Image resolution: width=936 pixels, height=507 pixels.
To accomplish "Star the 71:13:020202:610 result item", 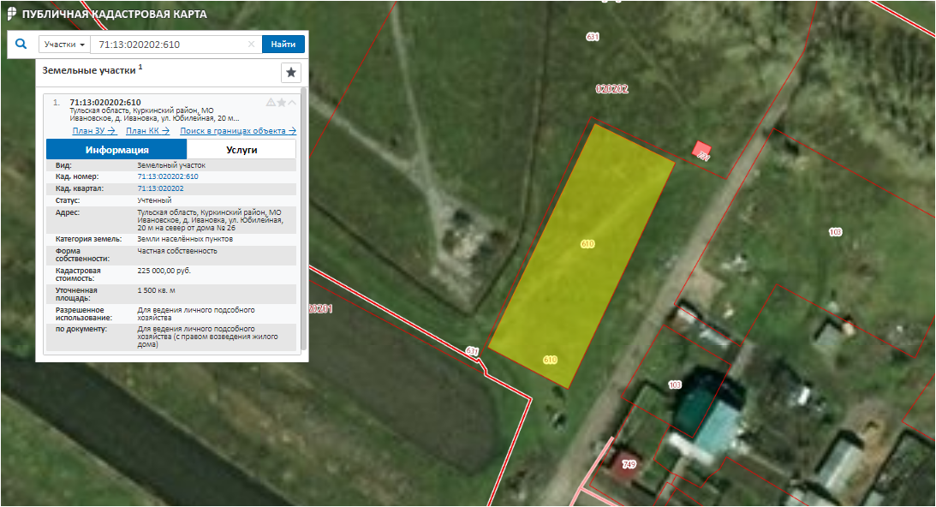I will (281, 103).
